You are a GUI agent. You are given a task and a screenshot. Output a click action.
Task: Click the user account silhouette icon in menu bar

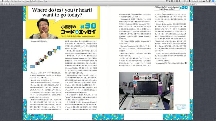(204, 1)
